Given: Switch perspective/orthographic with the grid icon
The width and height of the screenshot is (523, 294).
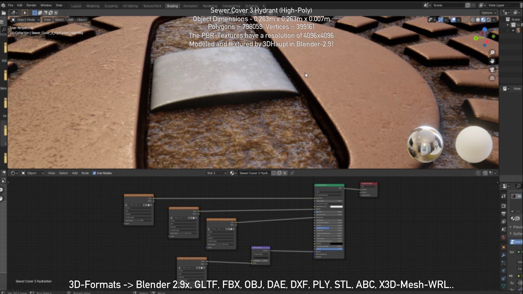Looking at the screenshot, I should pos(492,78).
